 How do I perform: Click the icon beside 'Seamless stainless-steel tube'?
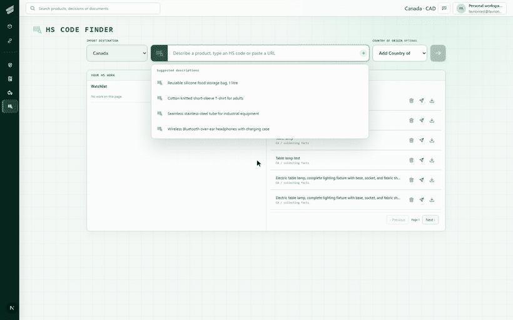[x=160, y=113]
